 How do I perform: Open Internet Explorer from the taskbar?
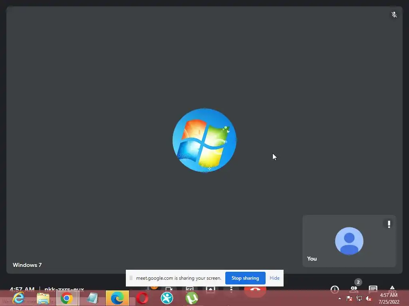(x=18, y=298)
